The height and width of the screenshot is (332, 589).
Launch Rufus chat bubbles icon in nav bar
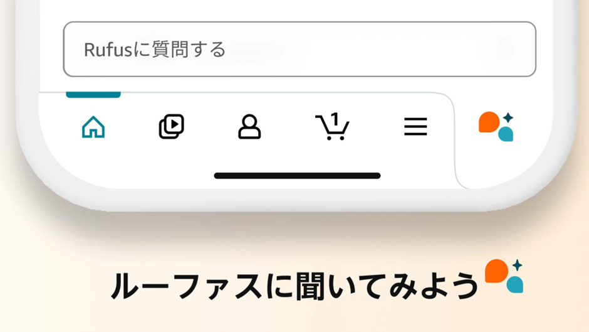click(496, 127)
